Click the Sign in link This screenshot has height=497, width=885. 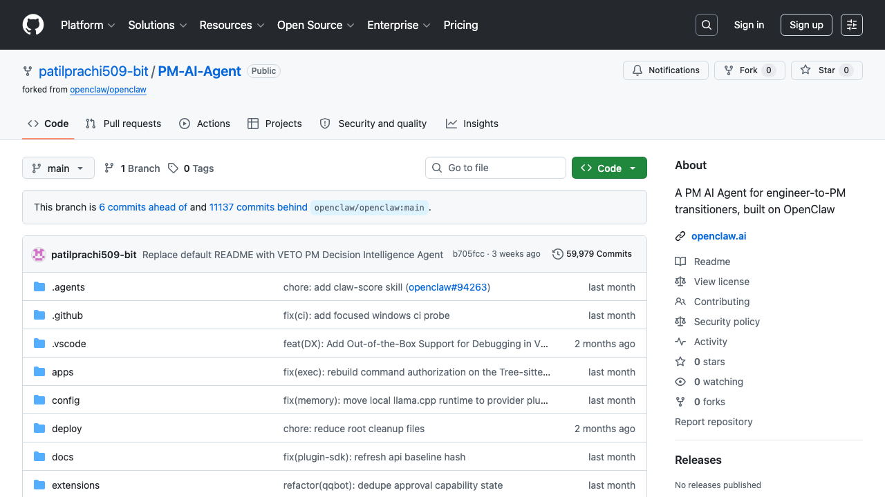coord(749,25)
